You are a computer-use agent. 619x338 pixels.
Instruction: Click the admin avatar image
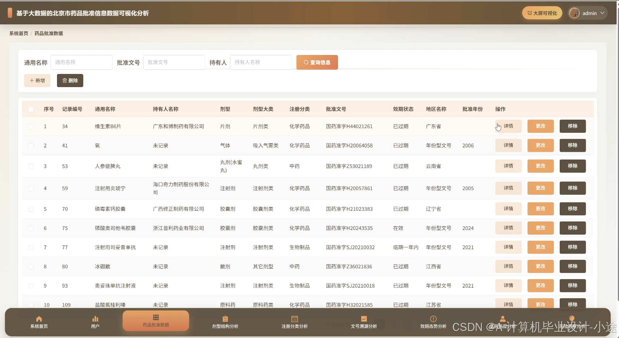[x=574, y=13]
